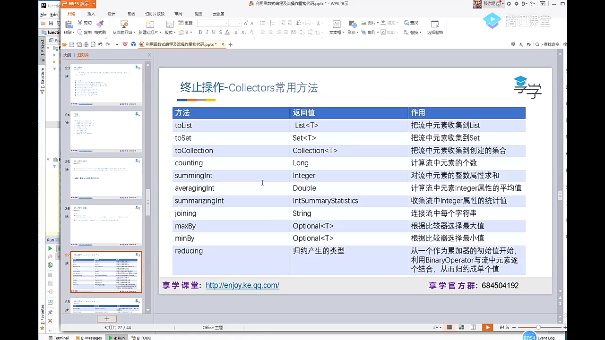Open the font name combo box
This screenshot has height=340, width=605.
tap(213, 23)
